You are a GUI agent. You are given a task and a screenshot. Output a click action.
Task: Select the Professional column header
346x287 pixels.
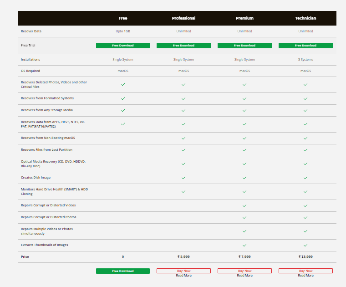click(x=183, y=18)
